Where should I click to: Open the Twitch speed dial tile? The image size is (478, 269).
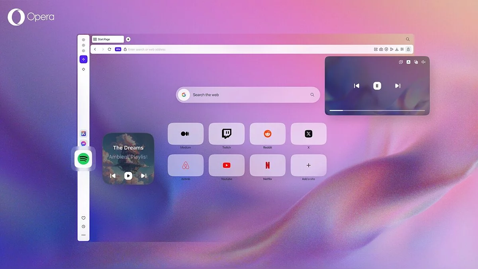[x=227, y=134]
